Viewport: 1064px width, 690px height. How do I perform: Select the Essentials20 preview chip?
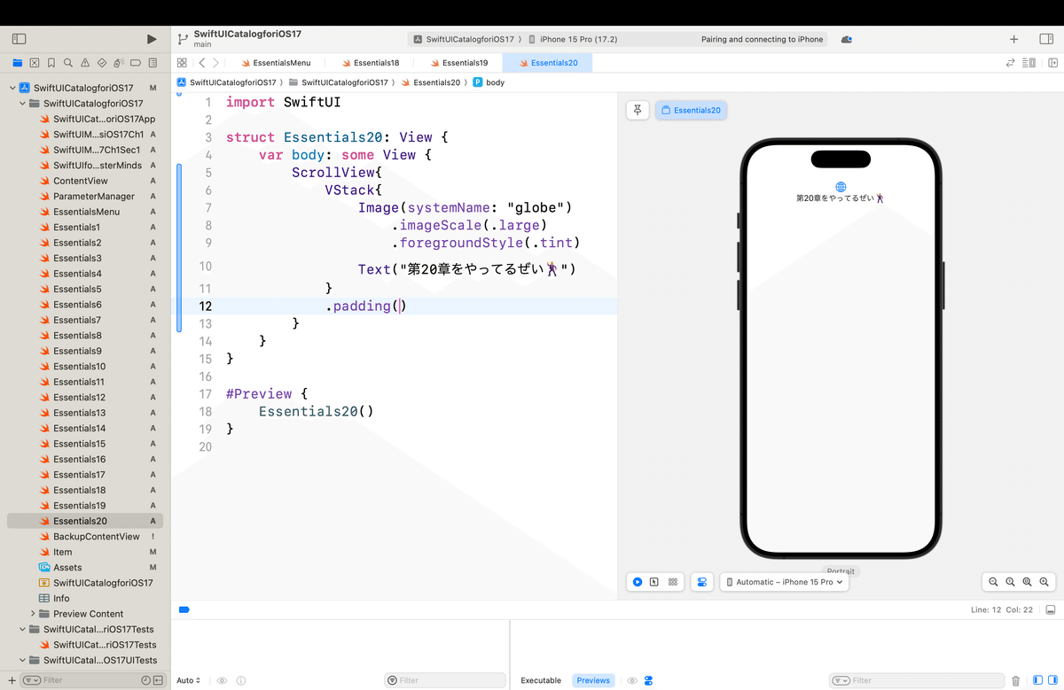click(x=691, y=110)
